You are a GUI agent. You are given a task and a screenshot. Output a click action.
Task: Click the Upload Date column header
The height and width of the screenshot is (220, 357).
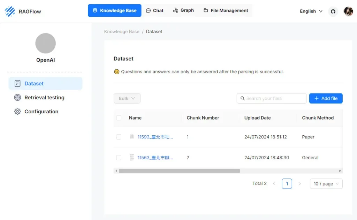coord(258,118)
